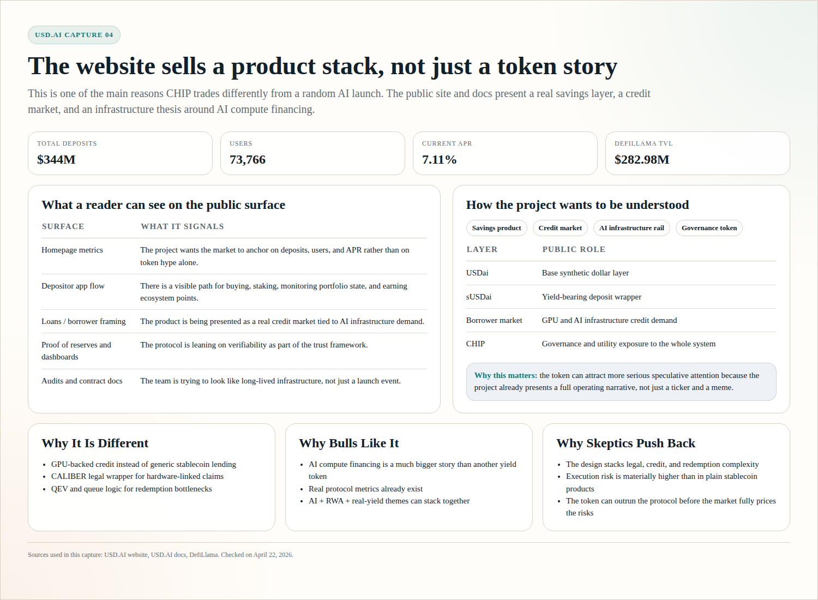Click the Users 73,766 stat card
This screenshot has height=600, width=818.
(312, 153)
